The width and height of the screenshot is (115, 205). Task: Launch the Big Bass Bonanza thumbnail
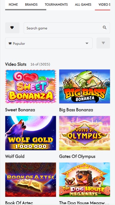[x=85, y=86]
